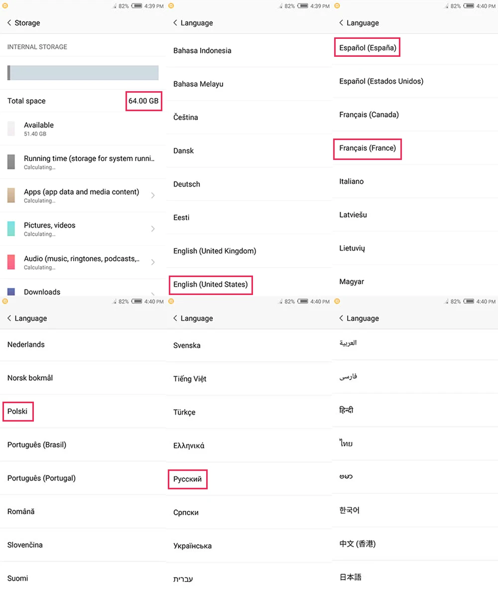Tap the Available space white icon

(11, 129)
